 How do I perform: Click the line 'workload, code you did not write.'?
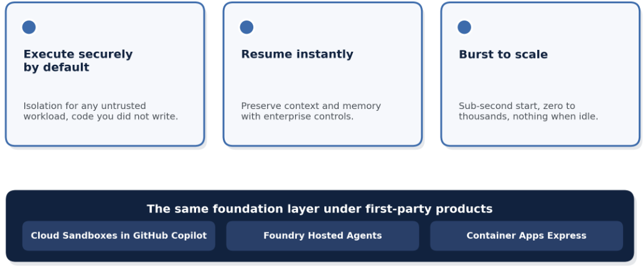(100, 116)
